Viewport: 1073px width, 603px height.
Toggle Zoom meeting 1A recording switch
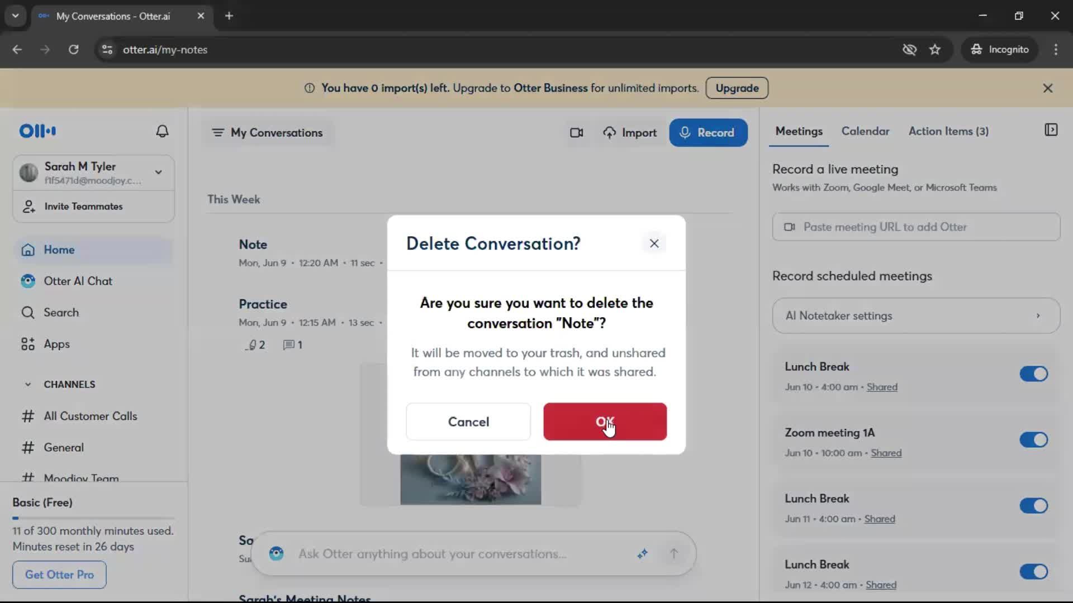(x=1033, y=440)
